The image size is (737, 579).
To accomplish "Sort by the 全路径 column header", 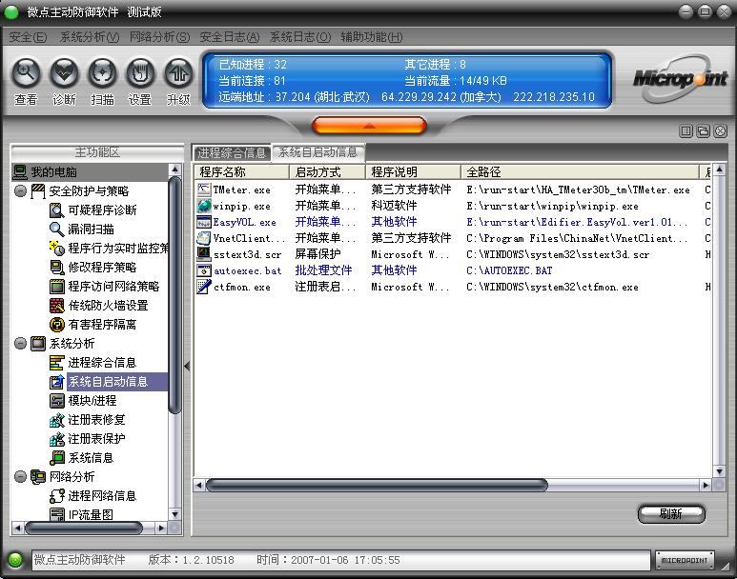I will click(x=580, y=171).
